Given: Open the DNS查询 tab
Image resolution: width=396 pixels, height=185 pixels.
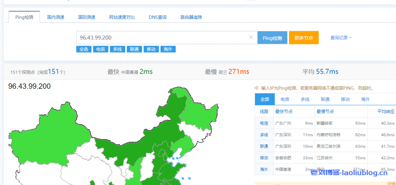Looking at the screenshot, I should click(157, 17).
